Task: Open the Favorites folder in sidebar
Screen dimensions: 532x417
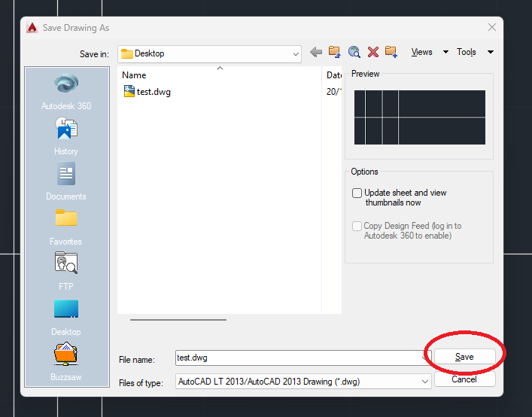Action: pyautogui.click(x=66, y=227)
